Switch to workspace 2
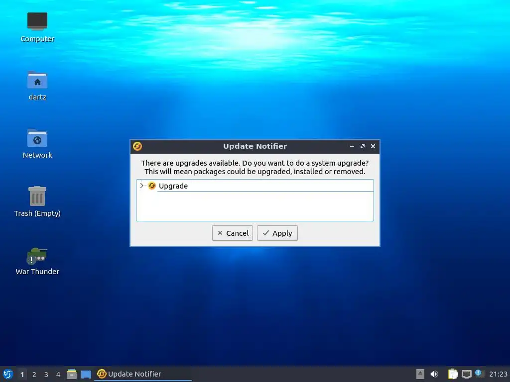Viewport: 510px width, 382px height. [x=34, y=374]
